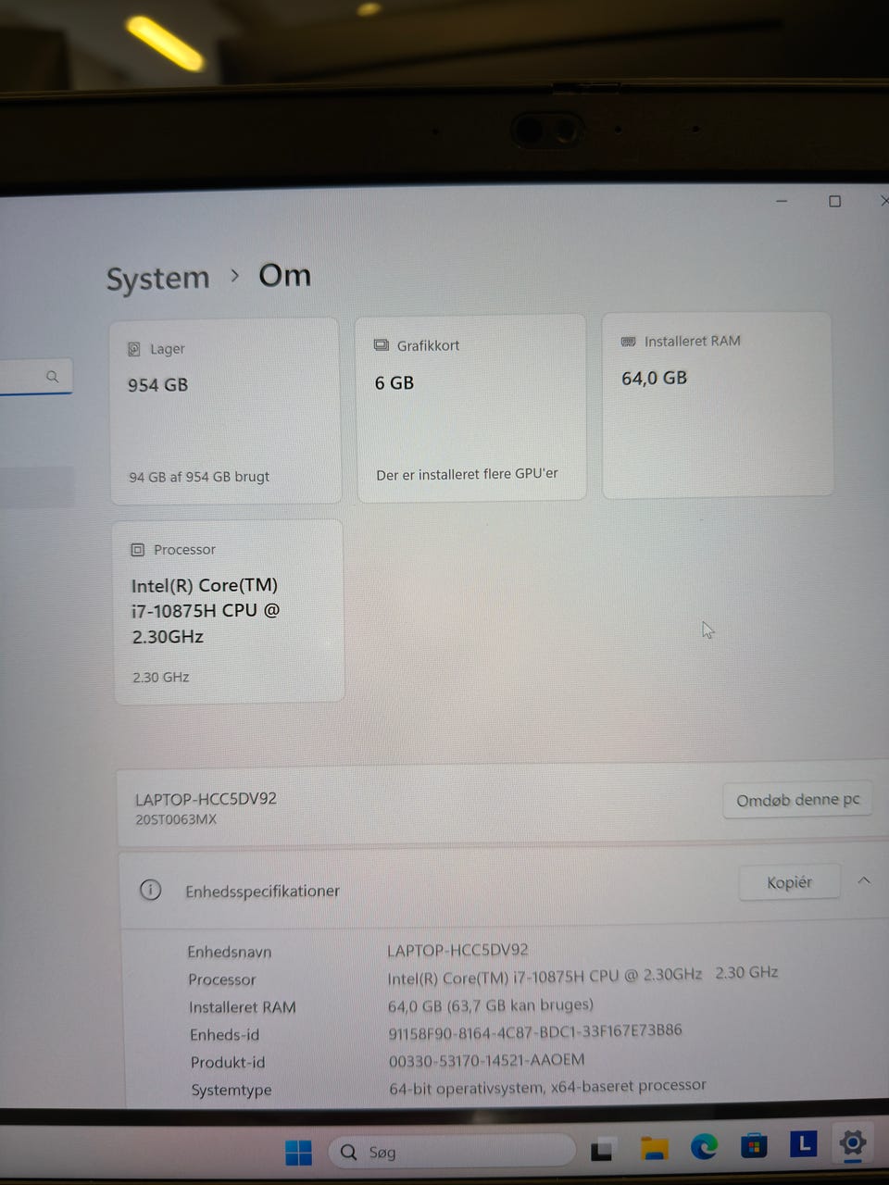Click Der er installeret flere GPU'er text

click(467, 474)
